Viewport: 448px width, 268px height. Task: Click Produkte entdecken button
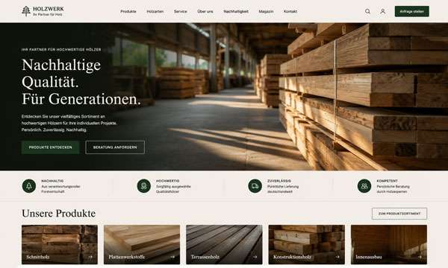click(x=50, y=147)
